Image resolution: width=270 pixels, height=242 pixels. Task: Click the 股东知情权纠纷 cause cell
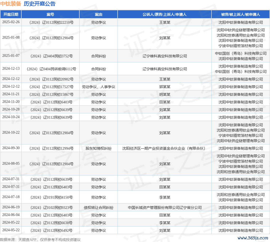[x=99, y=148]
